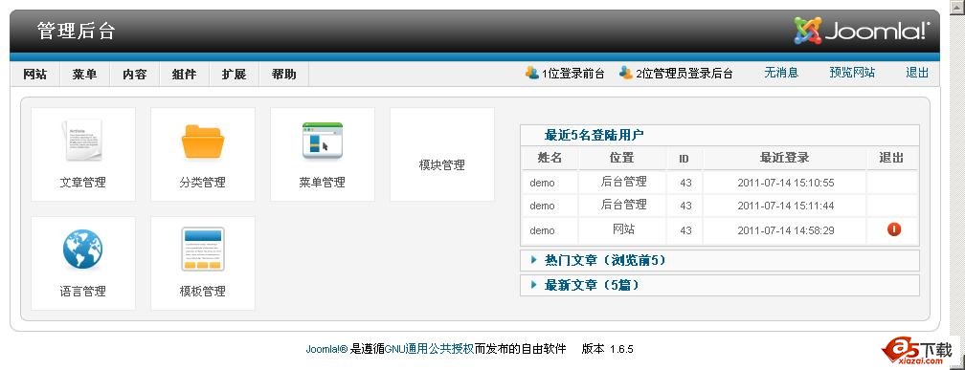Open 语言管理 globe icon

[x=82, y=249]
